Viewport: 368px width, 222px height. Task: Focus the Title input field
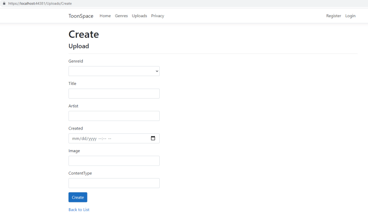tap(114, 94)
